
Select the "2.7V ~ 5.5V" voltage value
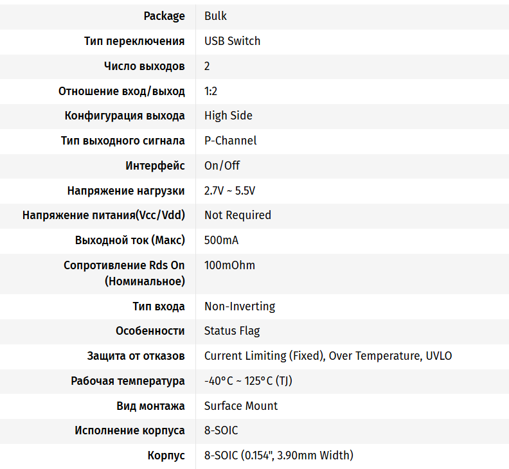point(229,191)
